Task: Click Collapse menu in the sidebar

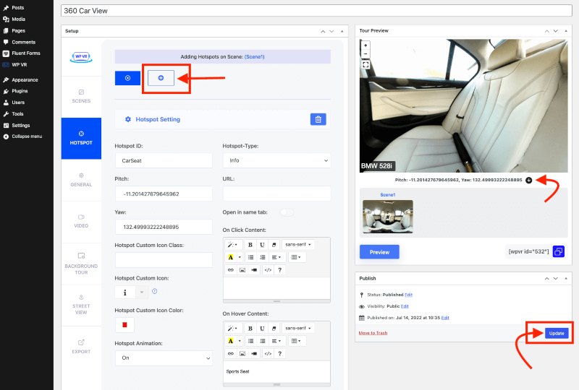Action: click(x=27, y=136)
